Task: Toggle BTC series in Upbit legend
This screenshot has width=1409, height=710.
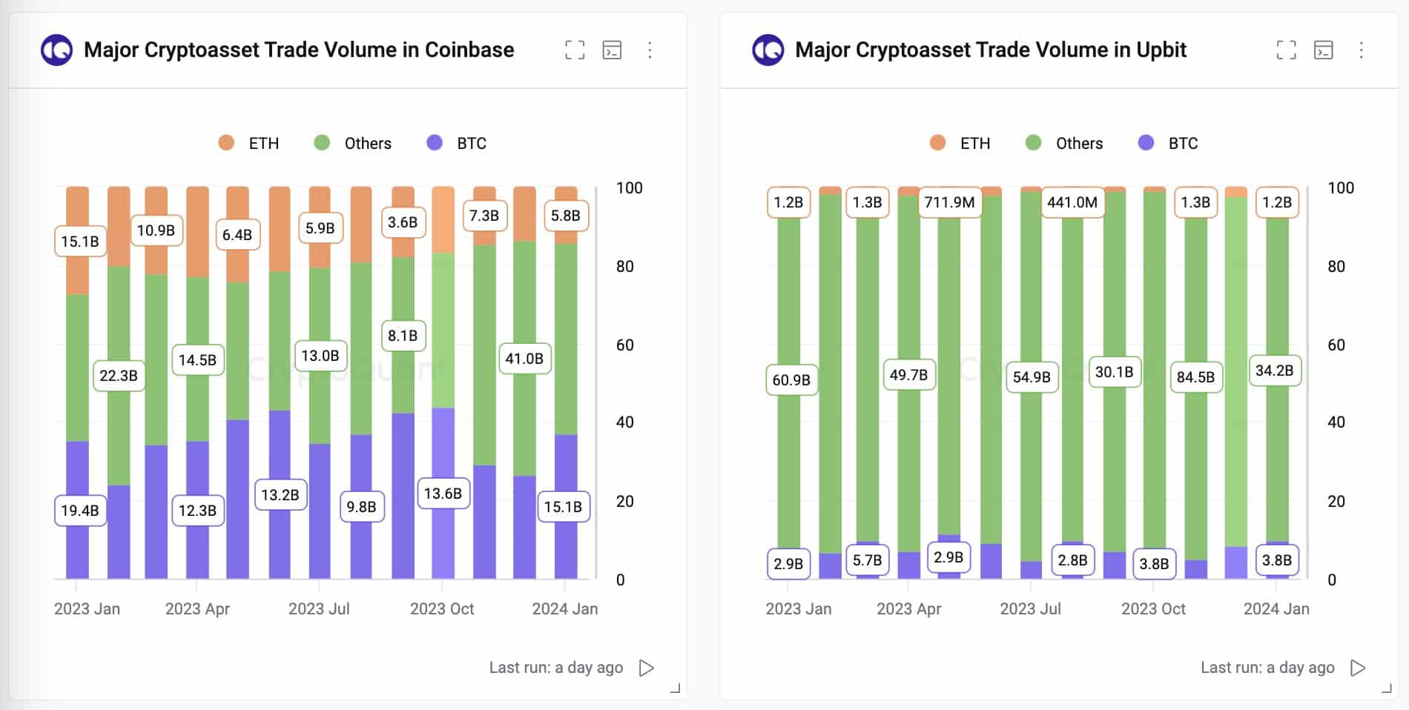Action: [1169, 143]
